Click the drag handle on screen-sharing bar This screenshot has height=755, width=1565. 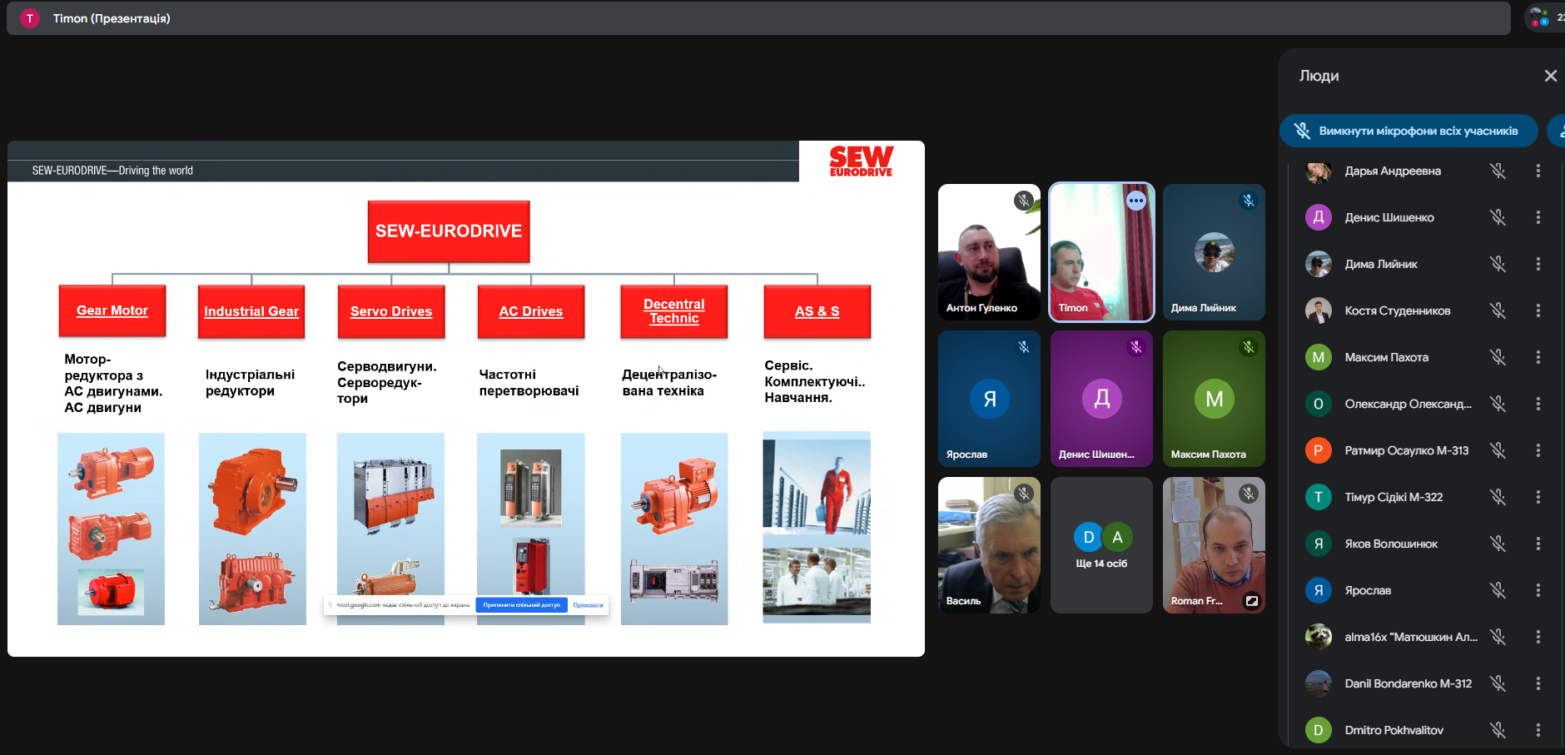click(330, 605)
